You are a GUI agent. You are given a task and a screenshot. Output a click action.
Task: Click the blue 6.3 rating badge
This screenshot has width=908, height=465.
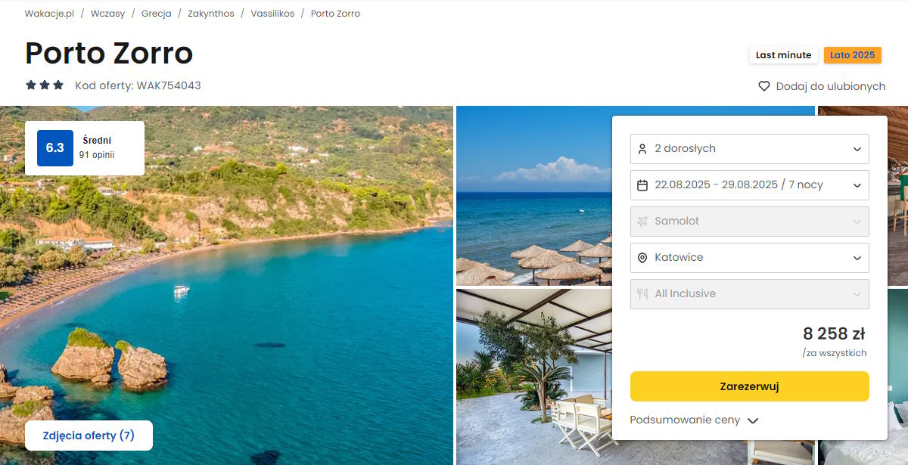pyautogui.click(x=55, y=148)
